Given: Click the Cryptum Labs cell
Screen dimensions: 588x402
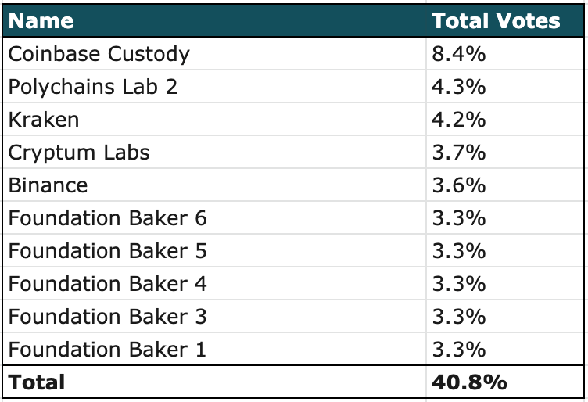Looking at the screenshot, I should (79, 153).
